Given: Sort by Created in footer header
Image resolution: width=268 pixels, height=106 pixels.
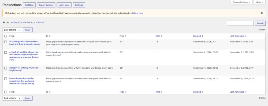Looking at the screenshot, I should 198,92.
